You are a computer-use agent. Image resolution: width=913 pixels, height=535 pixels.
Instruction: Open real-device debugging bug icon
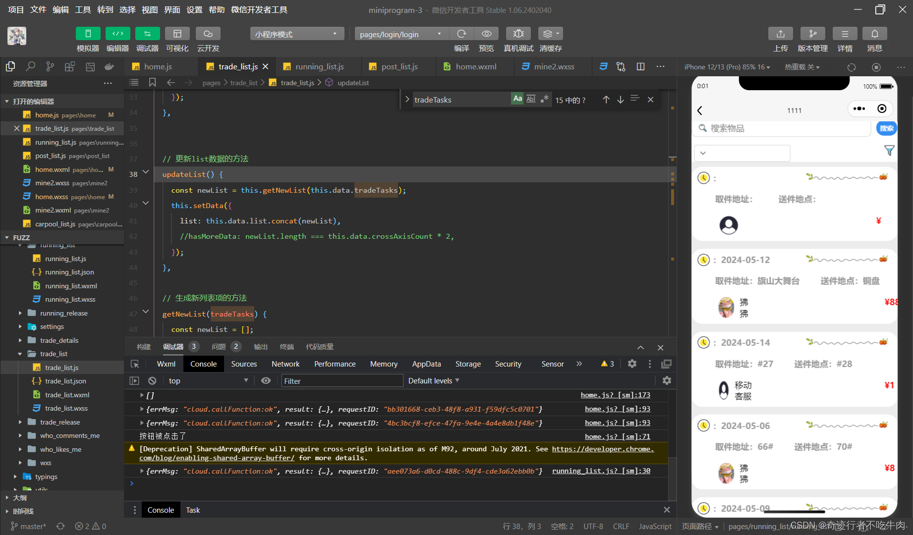518,34
